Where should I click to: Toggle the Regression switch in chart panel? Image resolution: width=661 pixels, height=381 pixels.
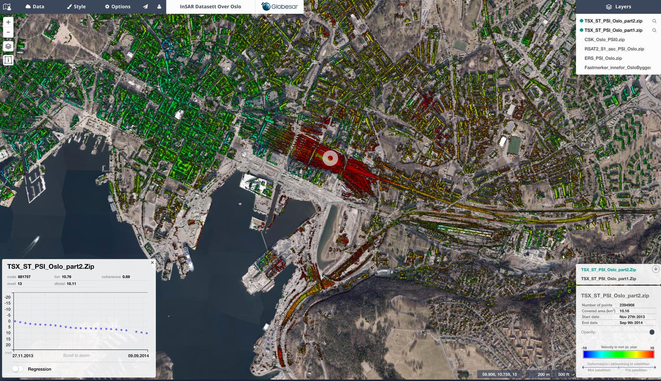coord(17,369)
